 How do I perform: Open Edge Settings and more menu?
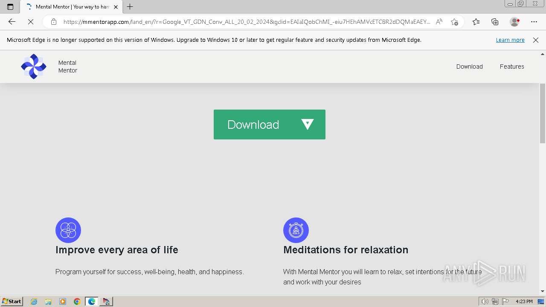tap(534, 22)
